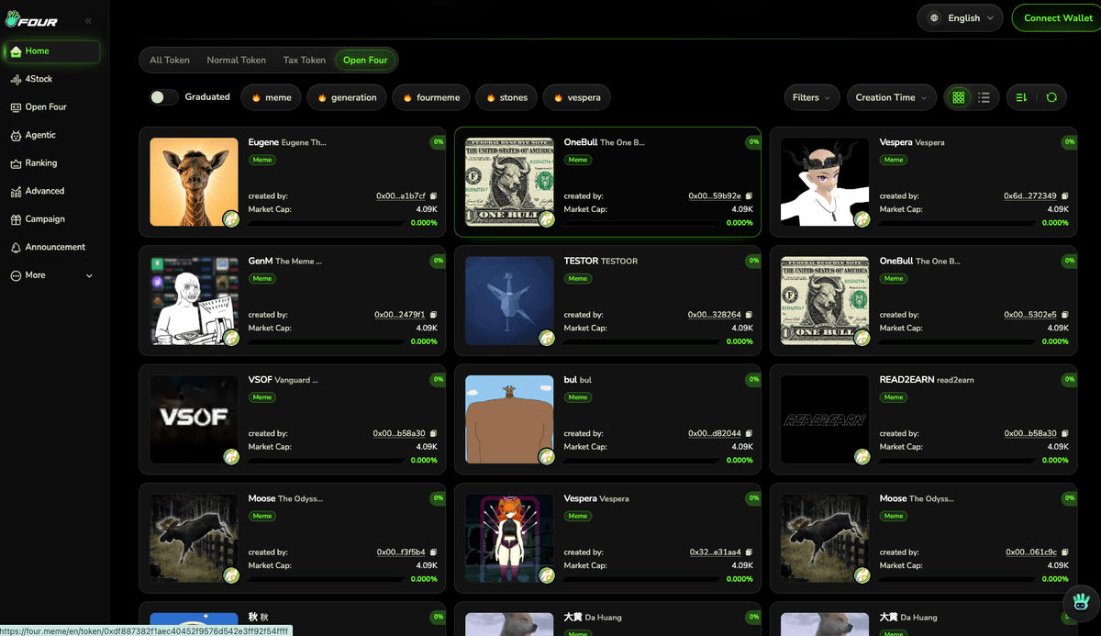Image resolution: width=1101 pixels, height=636 pixels.
Task: Click VSOF card progress bar
Action: click(325, 461)
